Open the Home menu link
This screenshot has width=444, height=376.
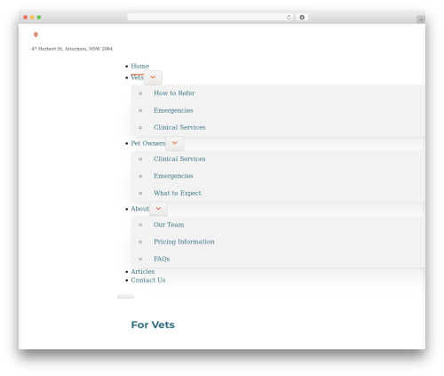coord(140,66)
